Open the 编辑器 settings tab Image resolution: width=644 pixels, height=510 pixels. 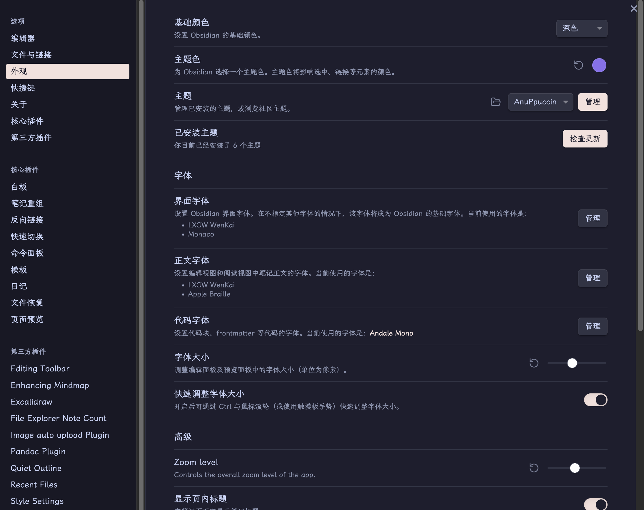pyautogui.click(x=23, y=38)
